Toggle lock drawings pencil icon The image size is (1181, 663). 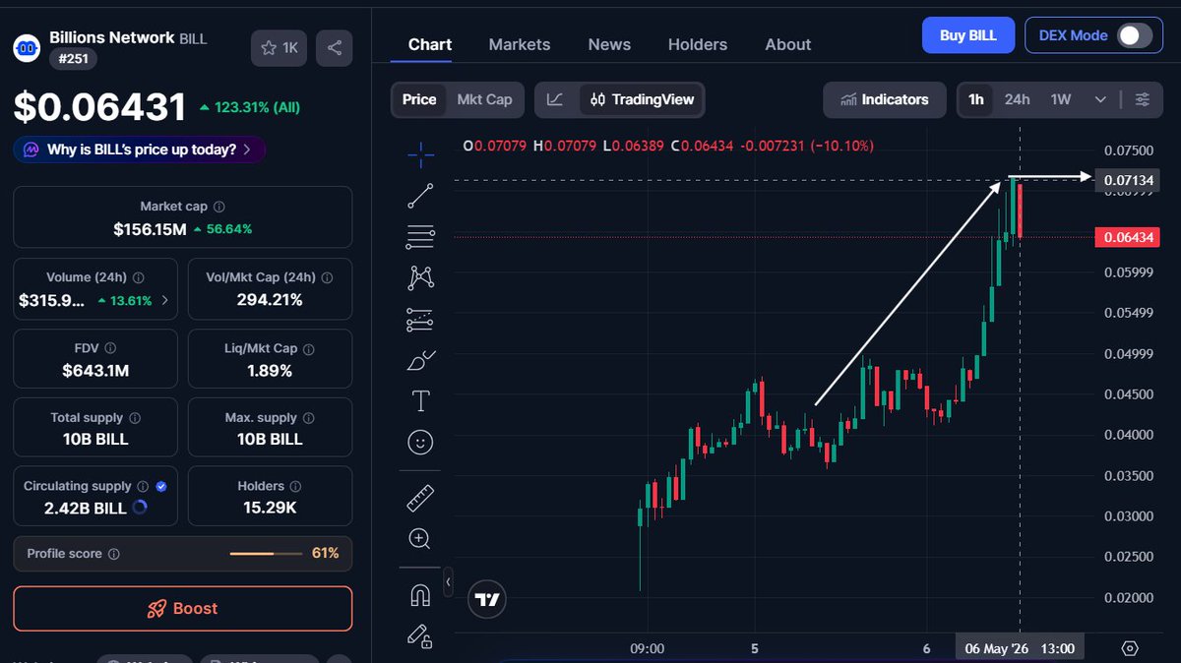click(x=420, y=636)
